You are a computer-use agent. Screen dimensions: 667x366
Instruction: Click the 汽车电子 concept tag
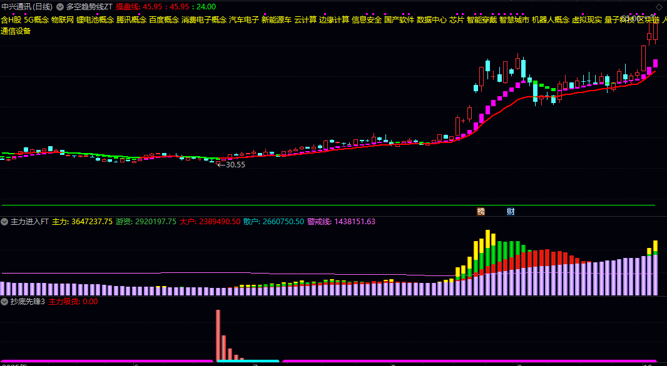244,19
